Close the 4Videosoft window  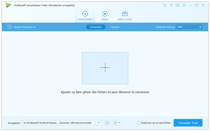point(203,5)
